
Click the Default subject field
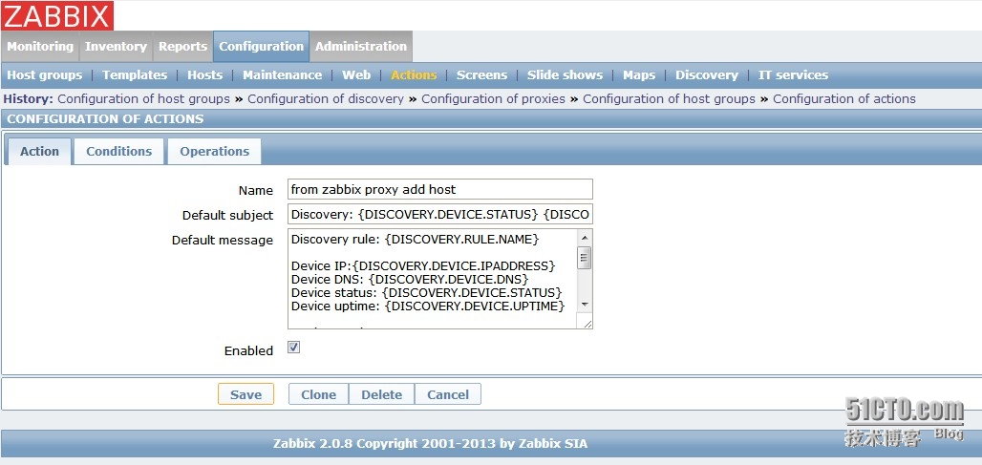[440, 214]
